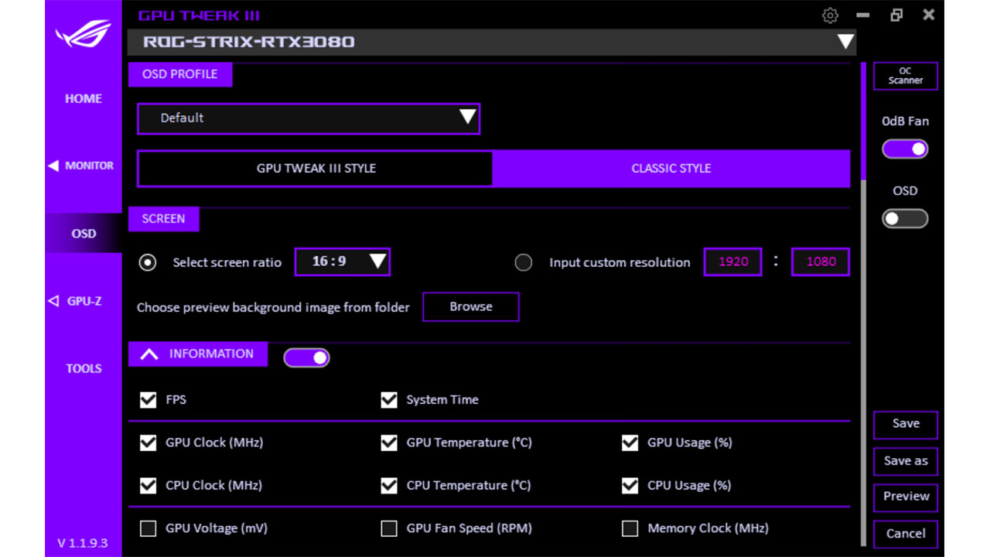The image size is (990, 557).
Task: Choose Input custom resolution radio button
Action: (524, 262)
